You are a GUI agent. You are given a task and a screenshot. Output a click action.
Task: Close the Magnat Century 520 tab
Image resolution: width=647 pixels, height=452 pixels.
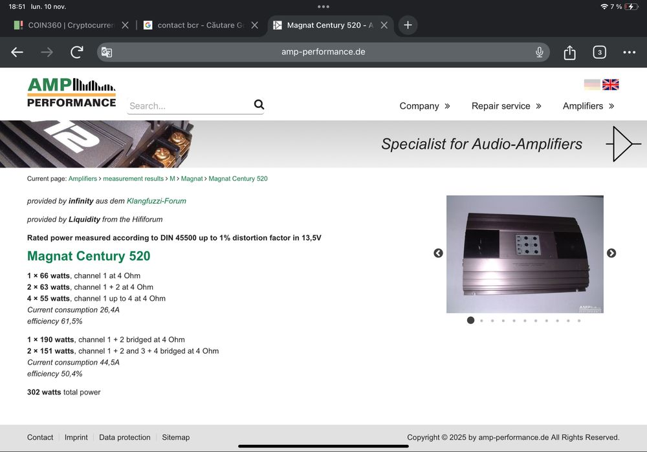pos(384,25)
